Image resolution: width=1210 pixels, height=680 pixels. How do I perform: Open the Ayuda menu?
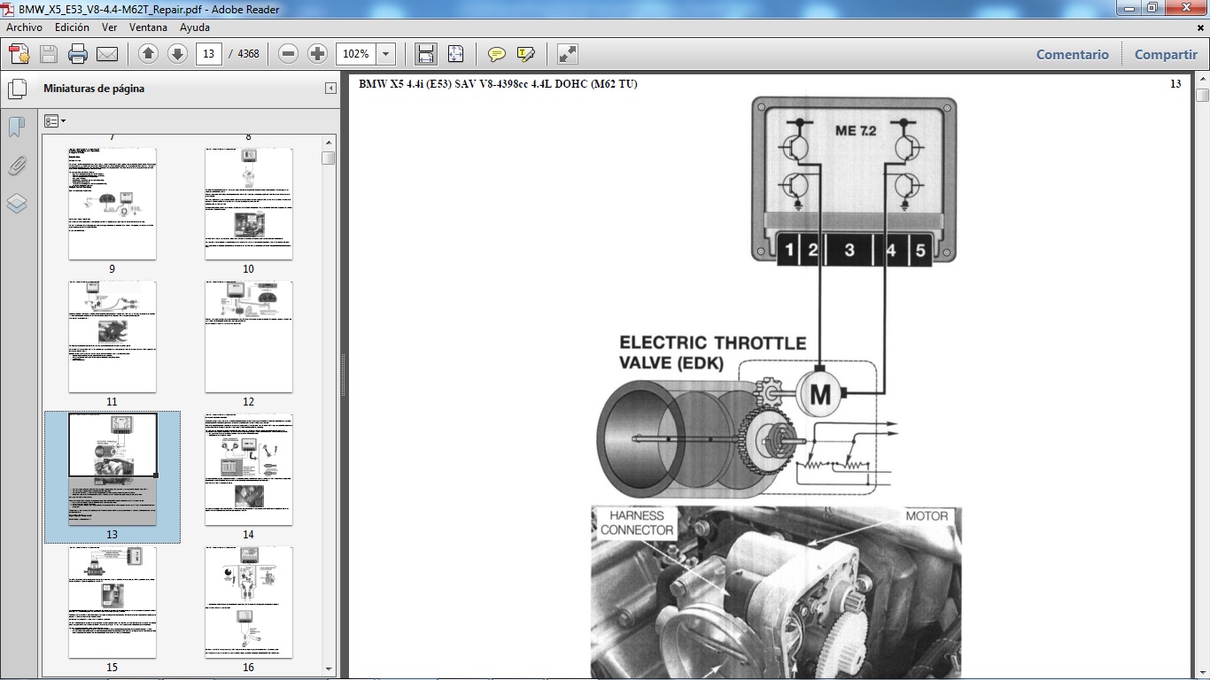[x=195, y=27]
